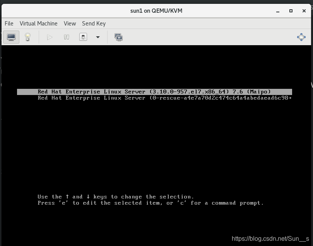Switch to fullscreen view icon
Viewport: 313px width, 246px height.
tap(301, 37)
